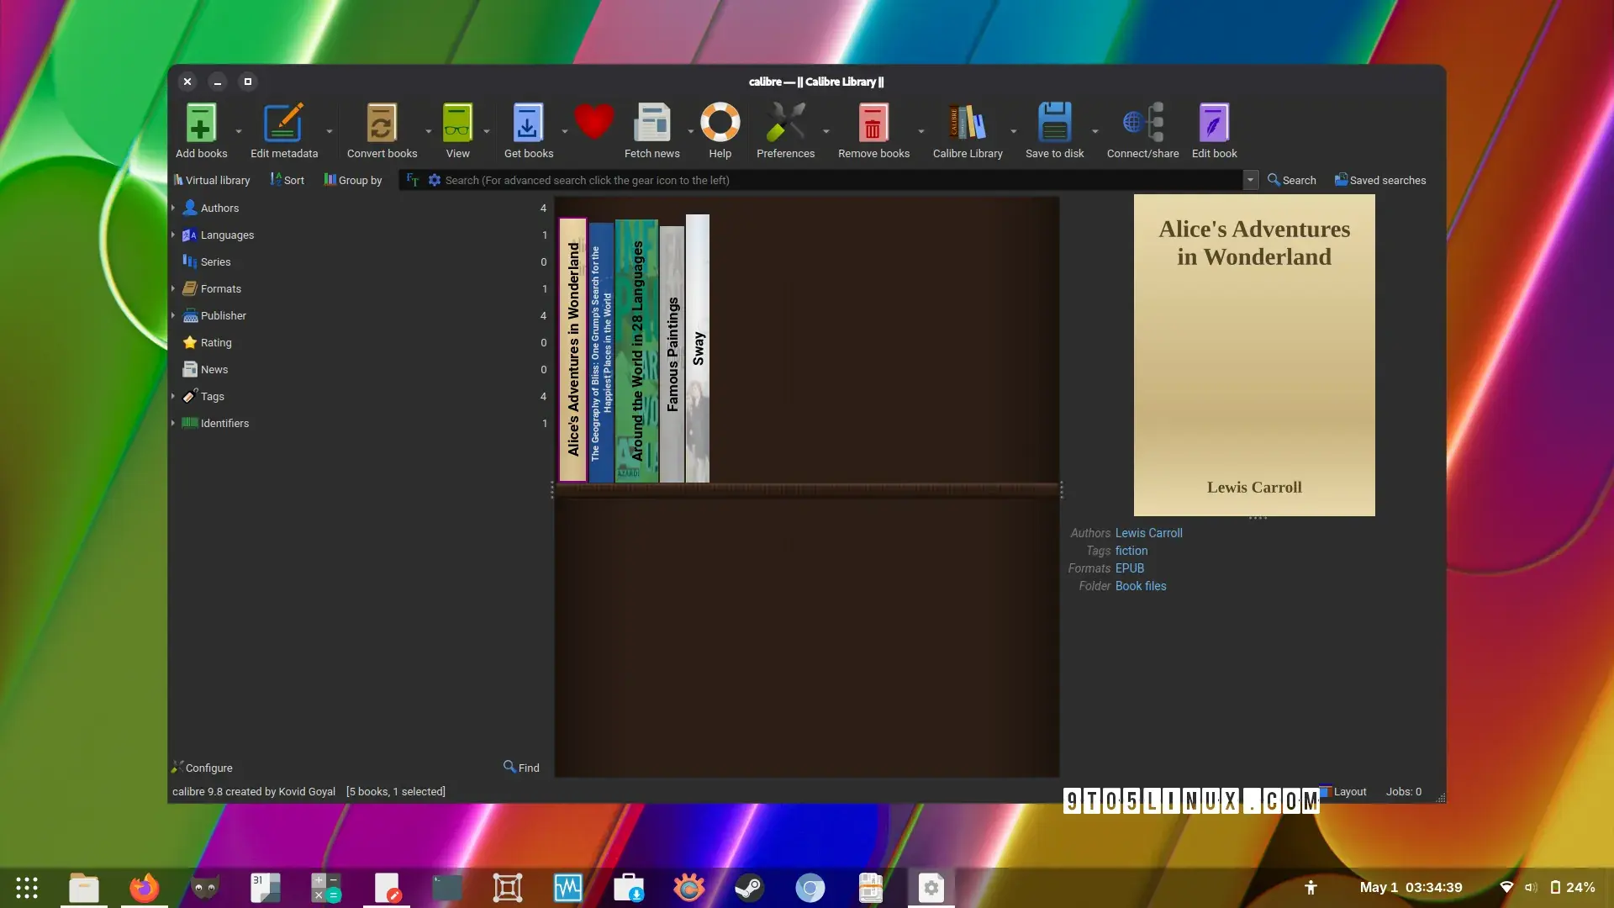Toggle full text search icon in search bar

[412, 180]
